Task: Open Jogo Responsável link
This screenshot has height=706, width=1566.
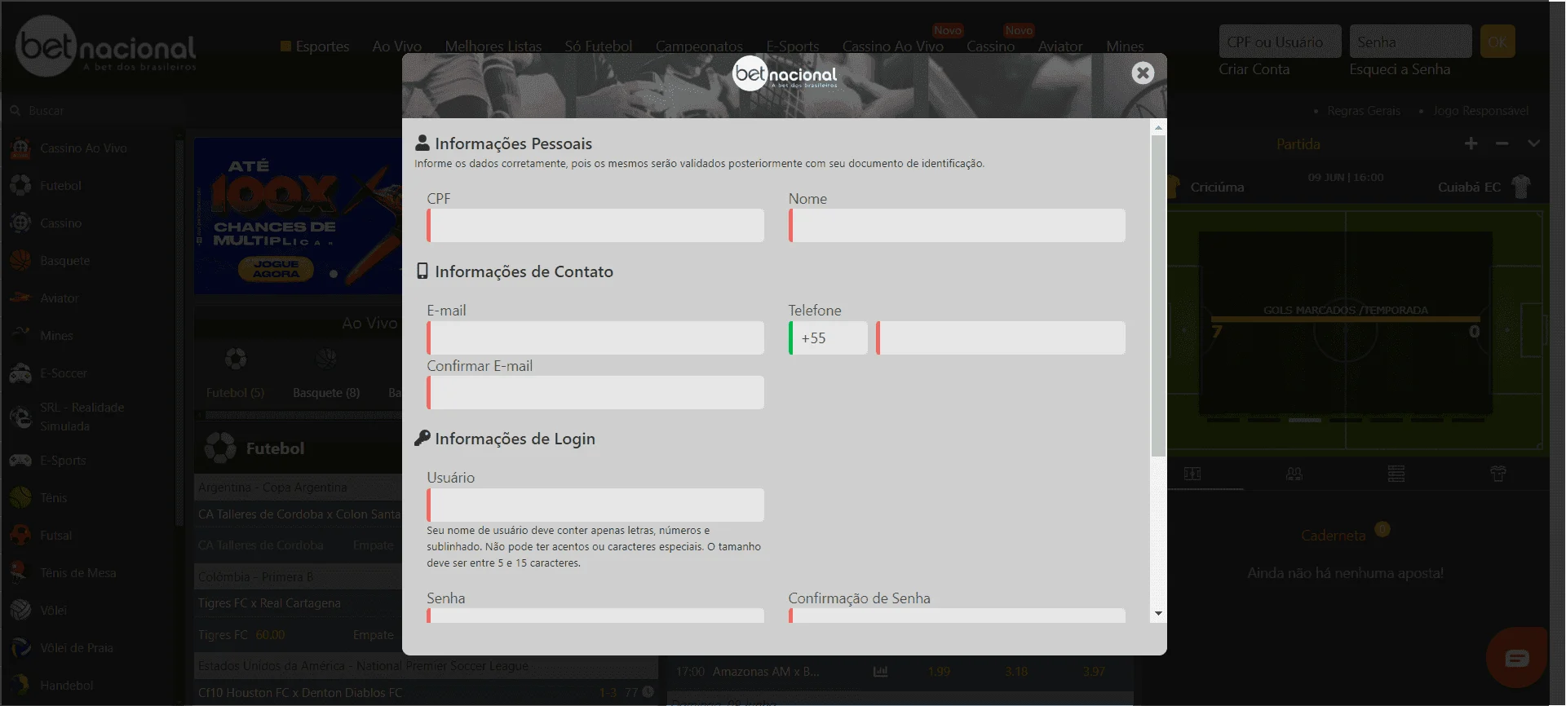Action: tap(1481, 111)
